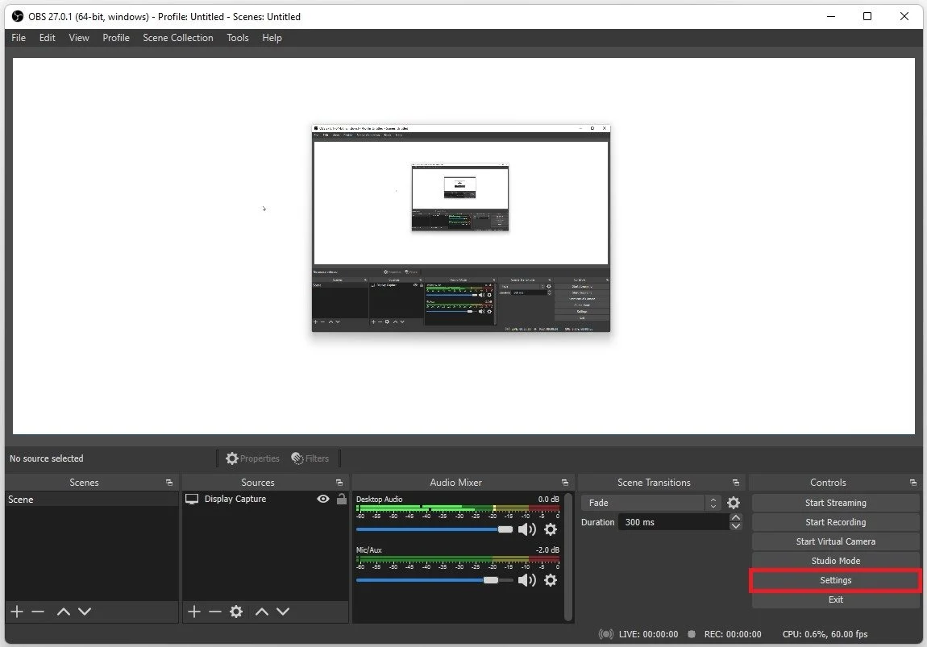The image size is (927, 647).
Task: Mute Desktop Audio with the speaker icon
Action: tap(528, 529)
